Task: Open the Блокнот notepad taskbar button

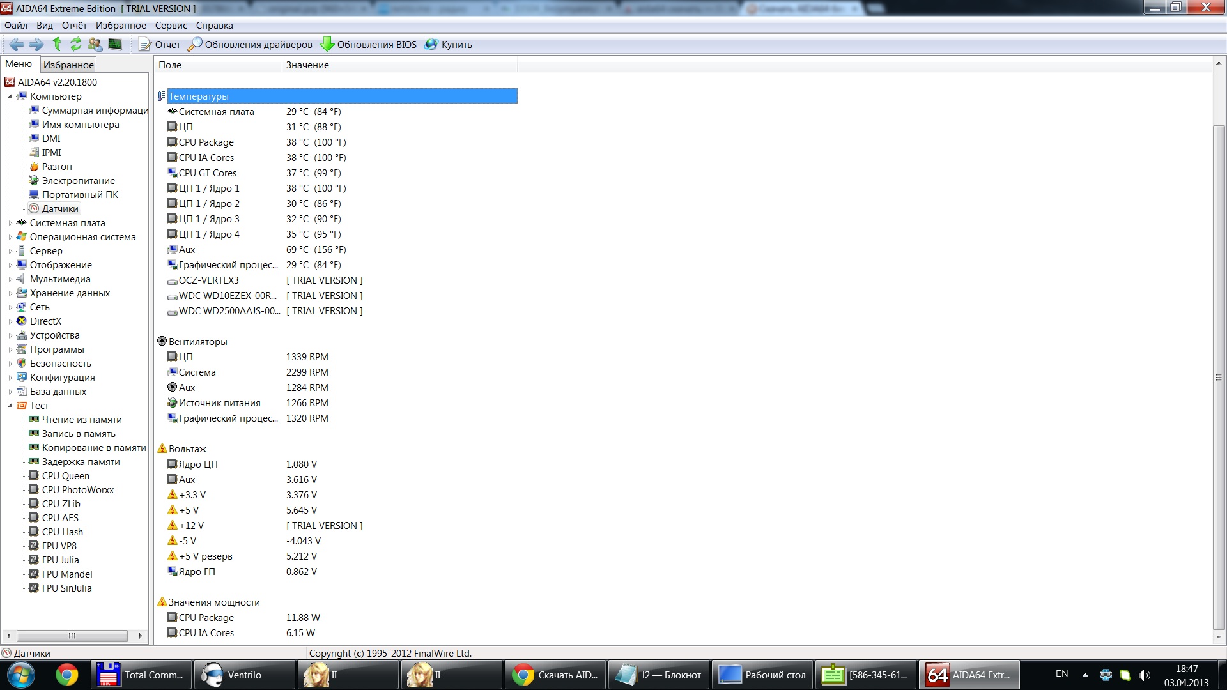Action: click(658, 675)
